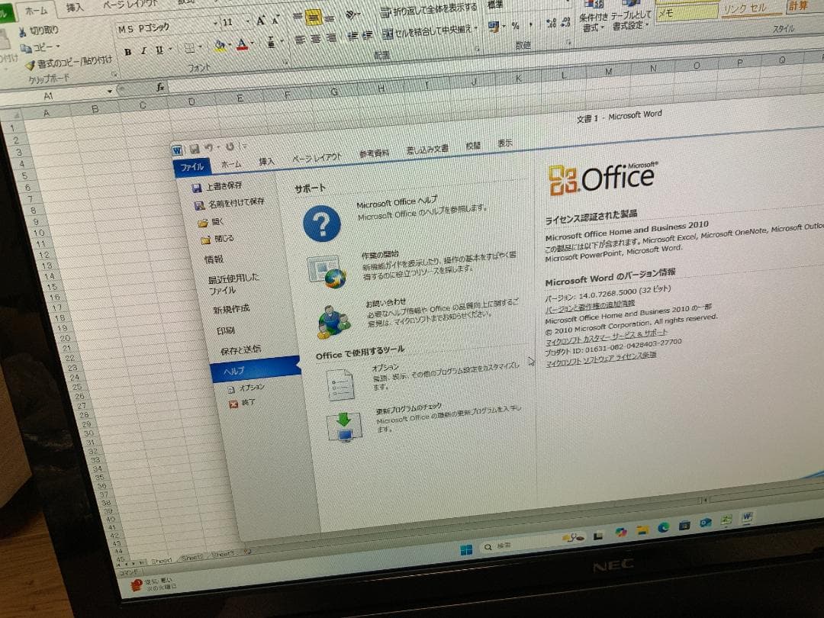Open Microsoft Edge from the taskbar
The image size is (824, 618).
tap(664, 529)
